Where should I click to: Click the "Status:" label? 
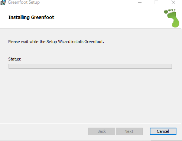pos(15,59)
